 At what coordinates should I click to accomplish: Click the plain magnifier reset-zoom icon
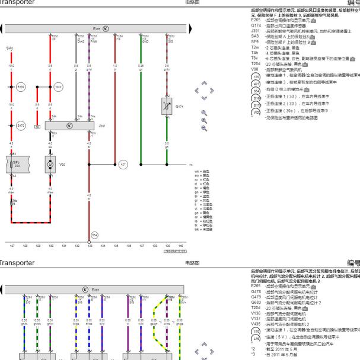[204, 113]
